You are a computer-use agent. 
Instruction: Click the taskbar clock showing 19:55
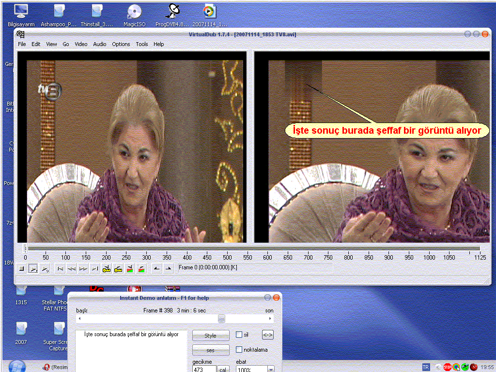pos(487,367)
